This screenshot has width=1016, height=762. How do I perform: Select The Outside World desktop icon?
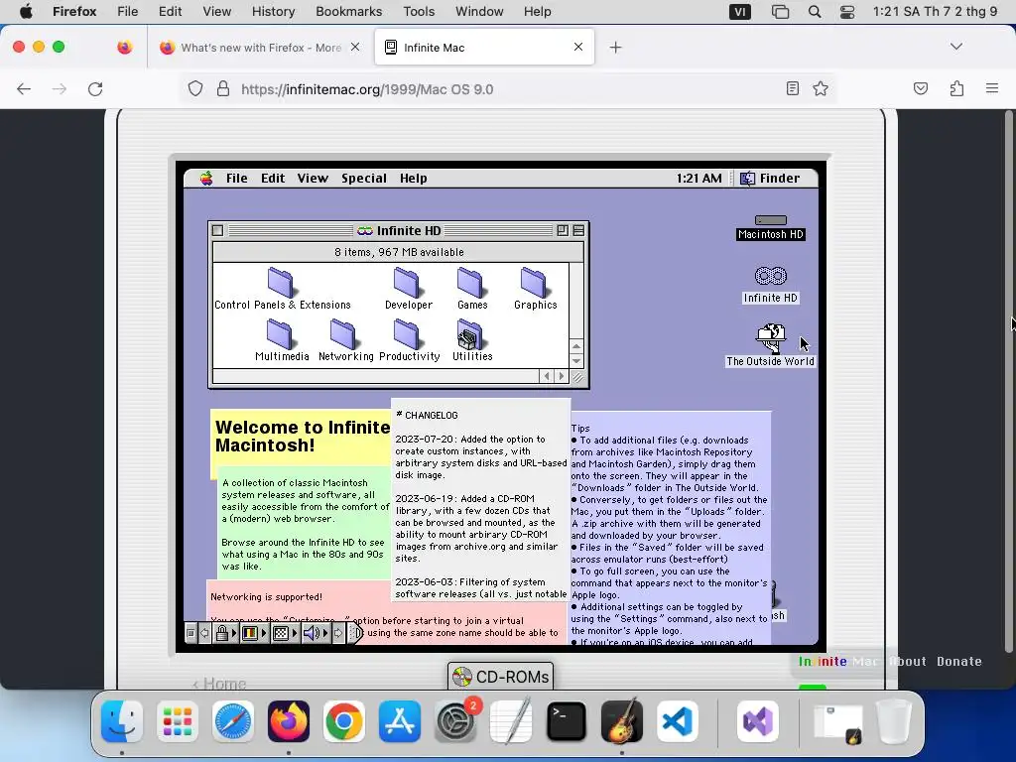(x=770, y=344)
